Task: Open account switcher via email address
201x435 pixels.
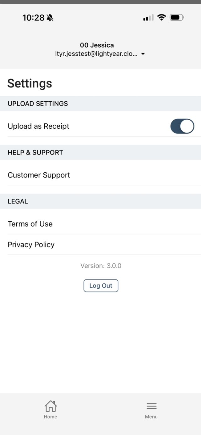Action: [96, 54]
